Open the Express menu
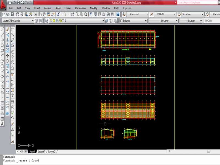 coord(127,8)
